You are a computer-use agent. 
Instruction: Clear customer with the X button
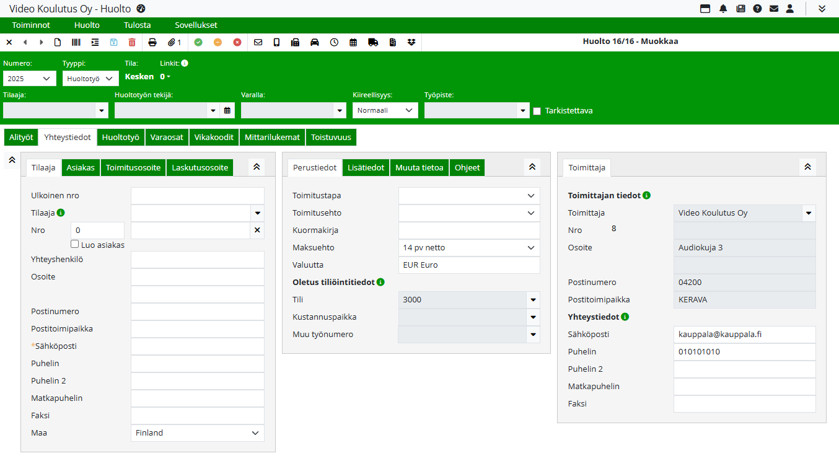pyautogui.click(x=257, y=230)
